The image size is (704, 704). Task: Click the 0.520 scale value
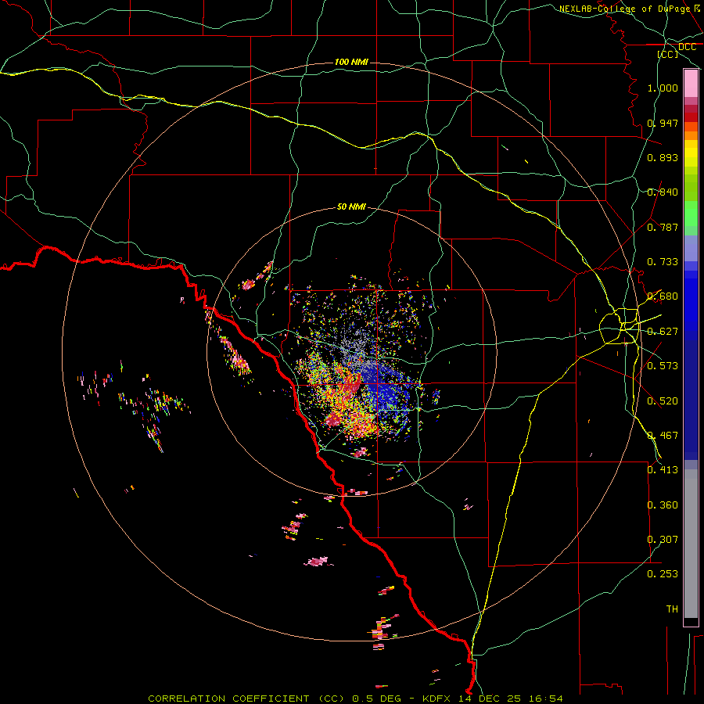point(663,401)
